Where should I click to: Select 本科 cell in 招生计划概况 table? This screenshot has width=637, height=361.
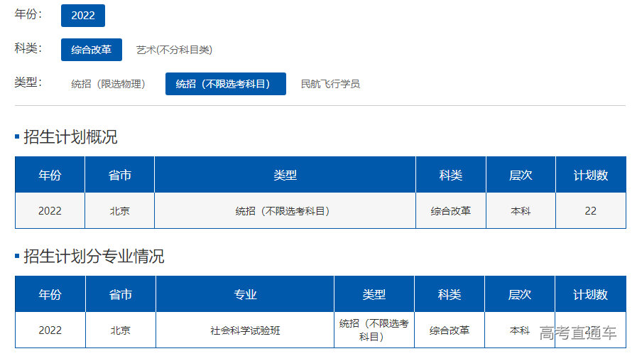coord(521,211)
